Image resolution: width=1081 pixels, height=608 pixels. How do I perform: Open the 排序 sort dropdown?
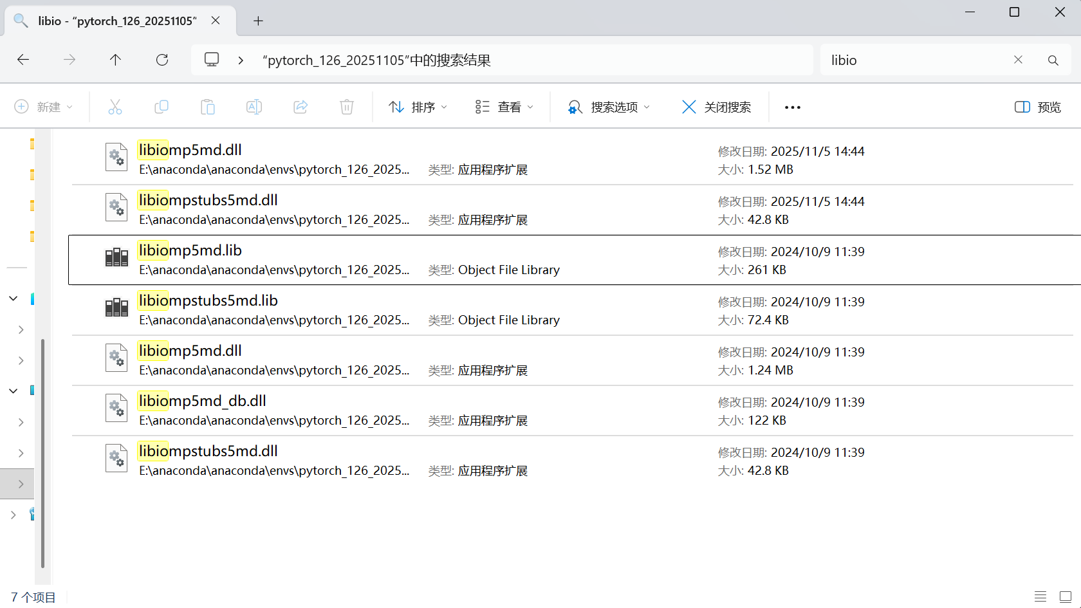(418, 107)
